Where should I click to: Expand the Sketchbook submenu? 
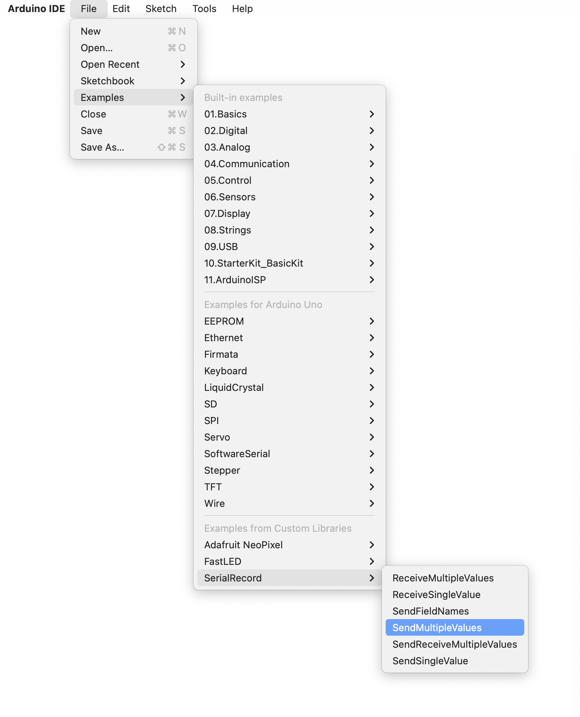coord(134,81)
